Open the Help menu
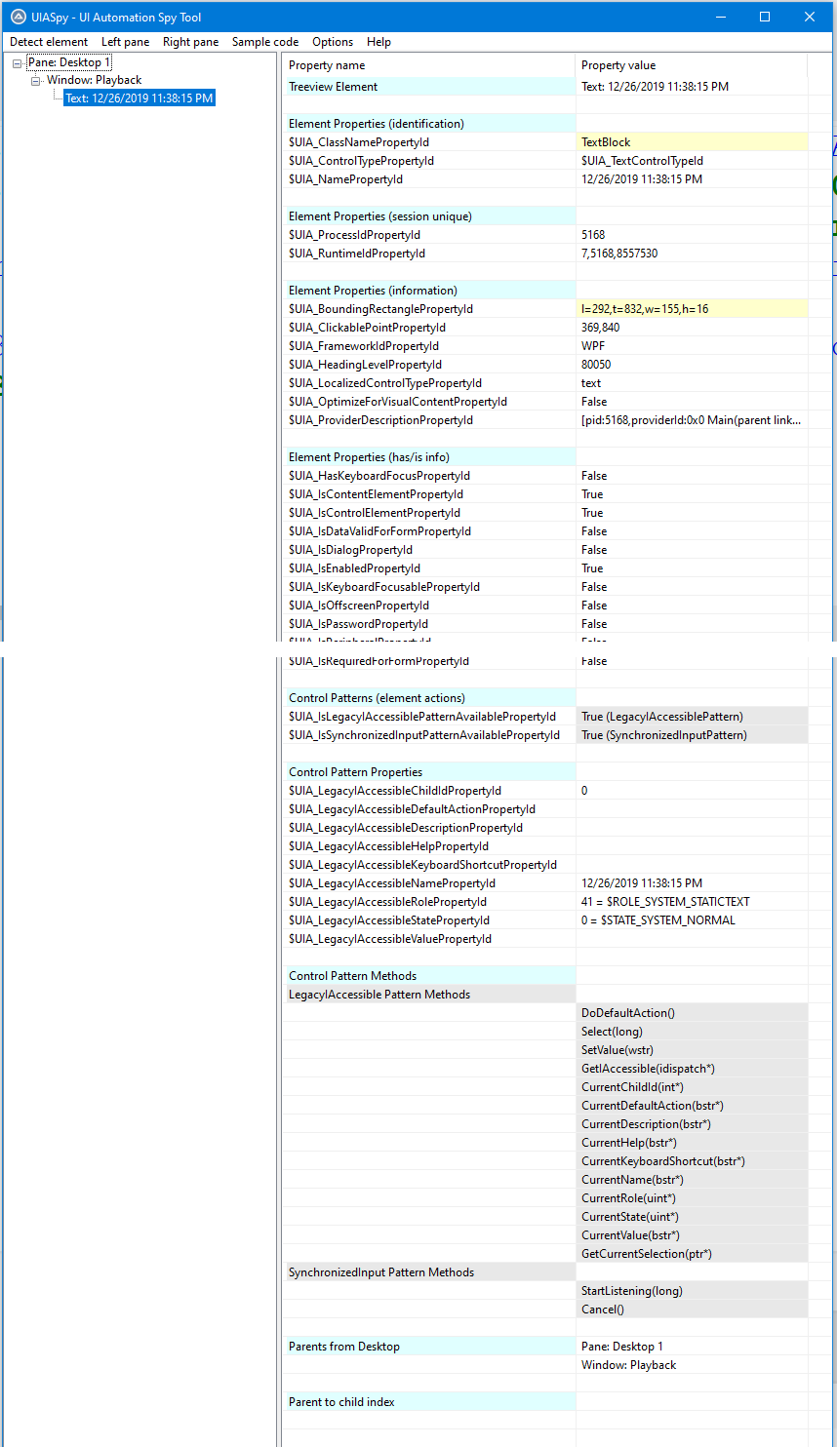 pyautogui.click(x=379, y=42)
